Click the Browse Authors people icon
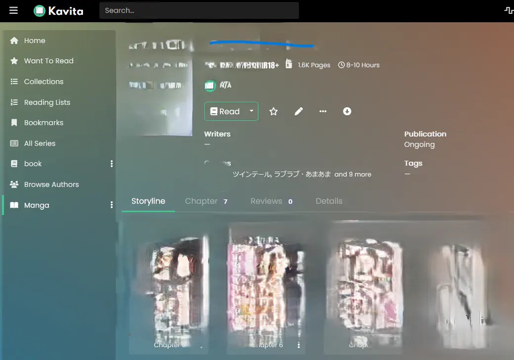Screen dimensions: 514x360 tap(14, 184)
